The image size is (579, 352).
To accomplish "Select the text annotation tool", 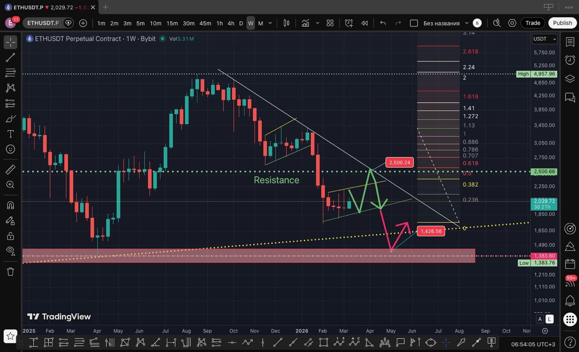I will point(10,134).
